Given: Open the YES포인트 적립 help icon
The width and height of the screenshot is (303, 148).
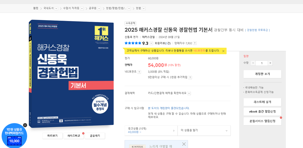Looking at the screenshot, I should (x=139, y=72).
